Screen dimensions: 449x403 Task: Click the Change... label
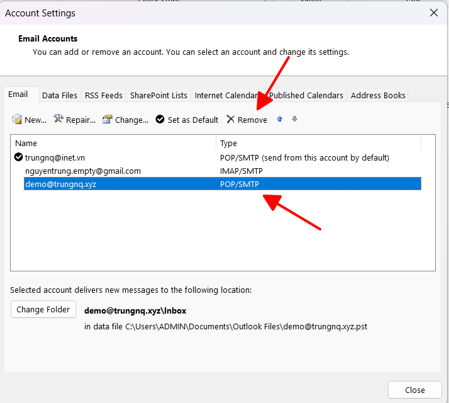pyautogui.click(x=131, y=120)
